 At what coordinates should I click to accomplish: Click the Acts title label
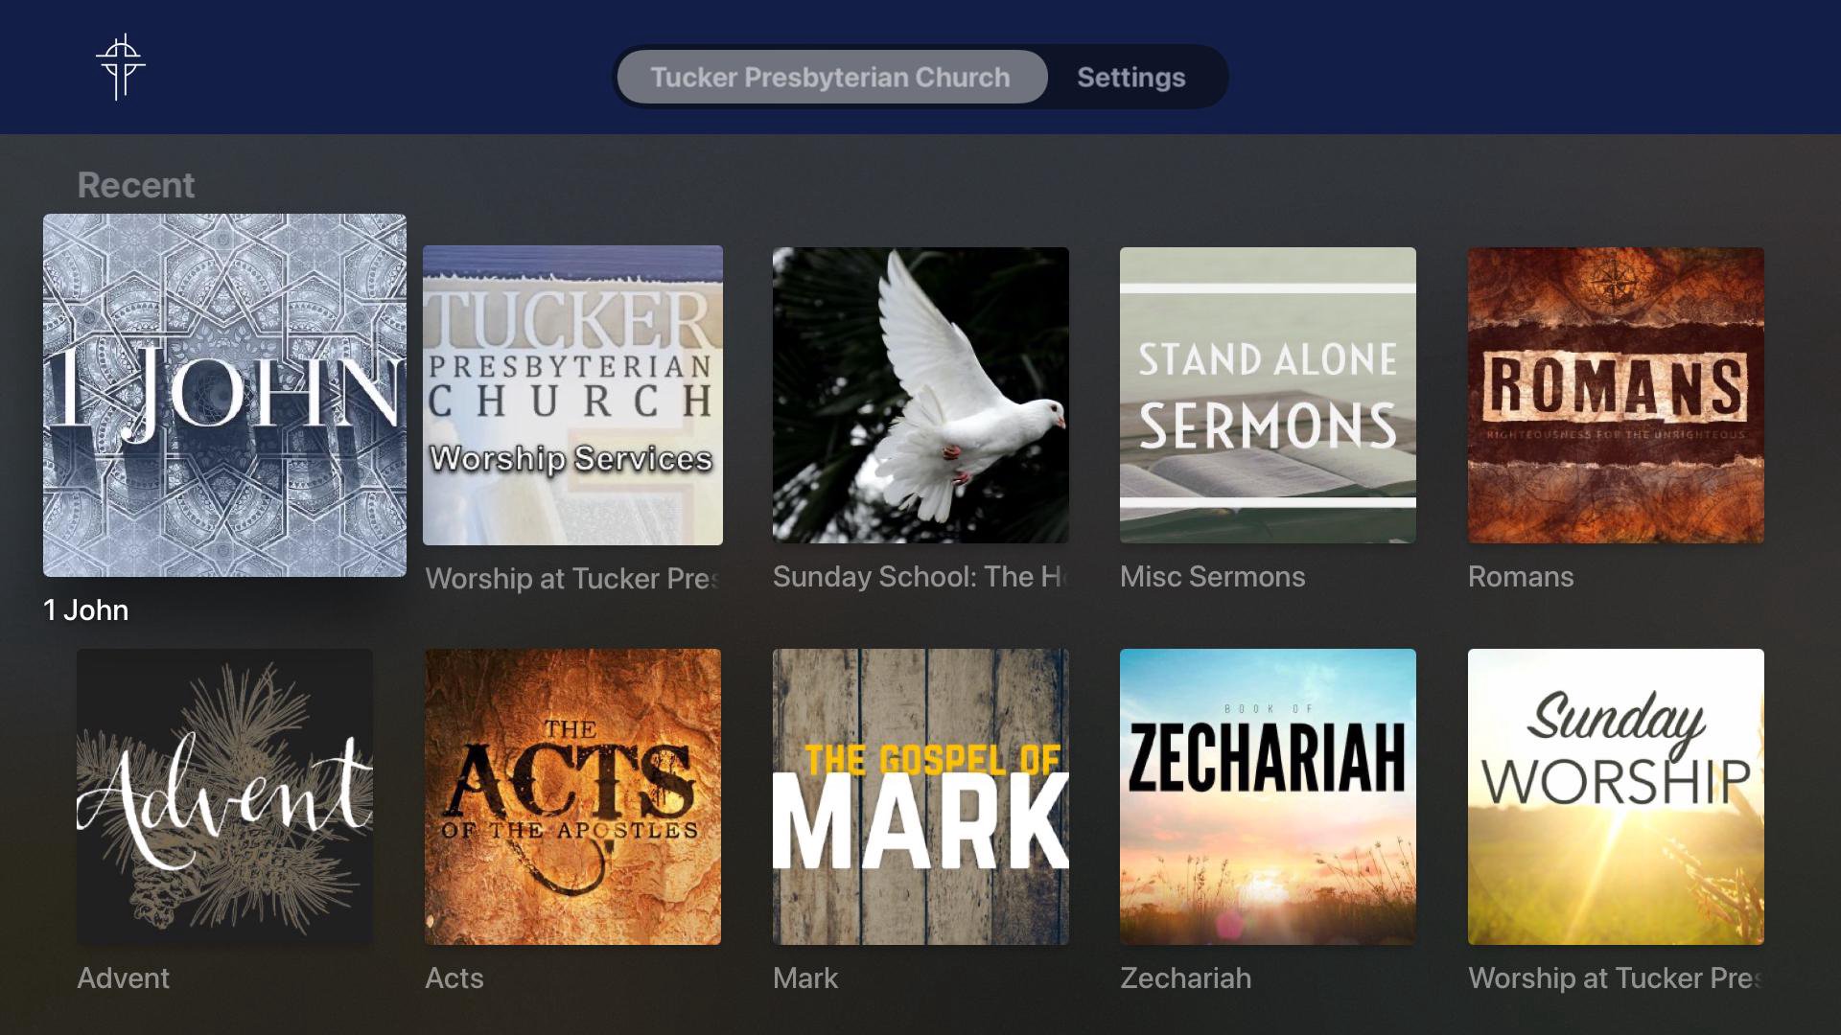click(x=454, y=977)
